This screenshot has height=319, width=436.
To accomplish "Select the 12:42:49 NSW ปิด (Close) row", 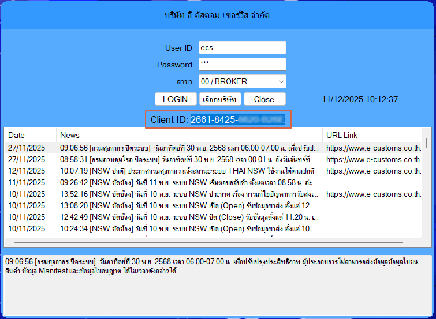I will (x=189, y=217).
